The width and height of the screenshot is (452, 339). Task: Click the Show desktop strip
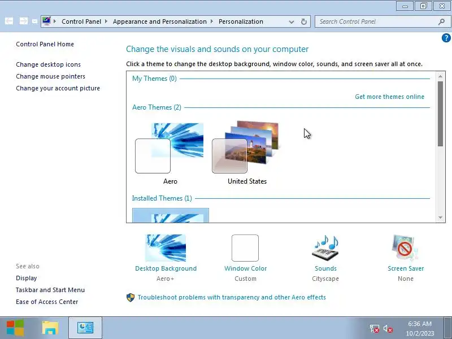(447, 328)
